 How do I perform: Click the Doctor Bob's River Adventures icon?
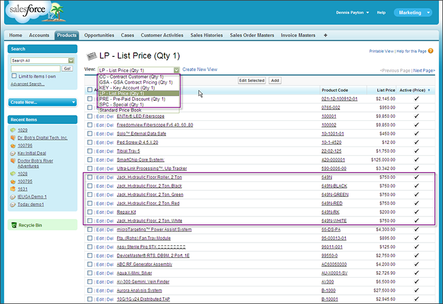click(x=13, y=161)
